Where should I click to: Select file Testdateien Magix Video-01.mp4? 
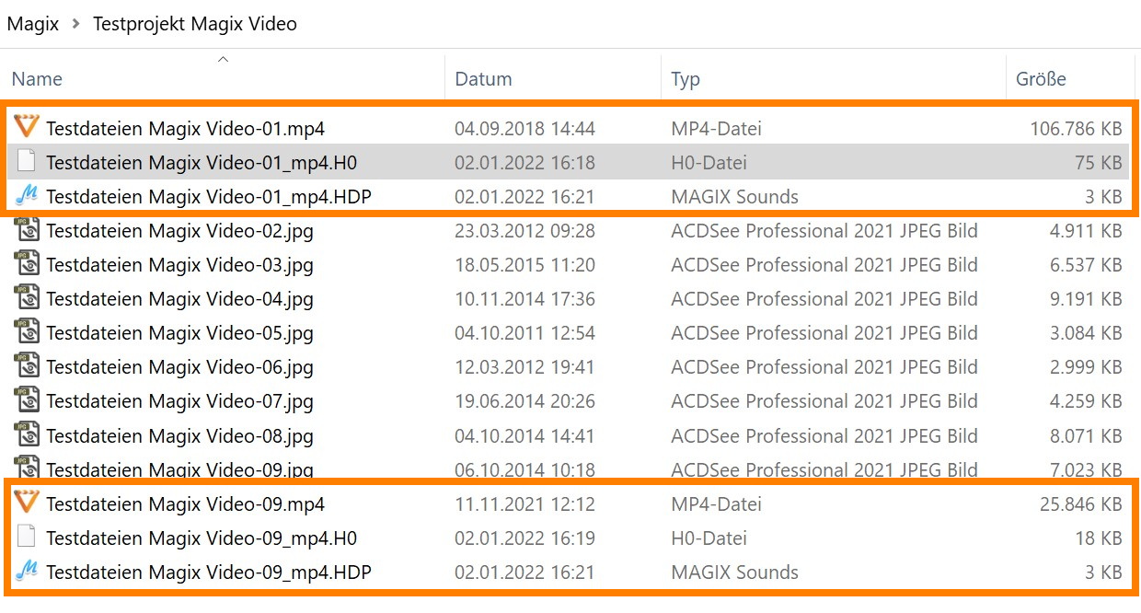pyautogui.click(x=186, y=128)
